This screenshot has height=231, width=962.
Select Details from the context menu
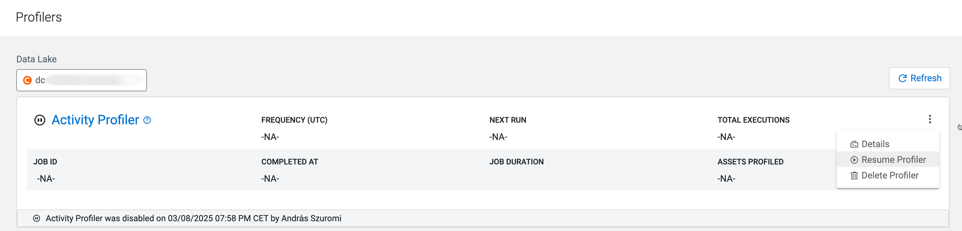tap(875, 144)
